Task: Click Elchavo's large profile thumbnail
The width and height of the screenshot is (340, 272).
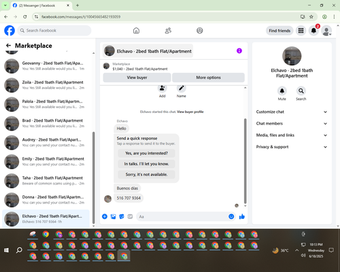Action: click(x=292, y=56)
